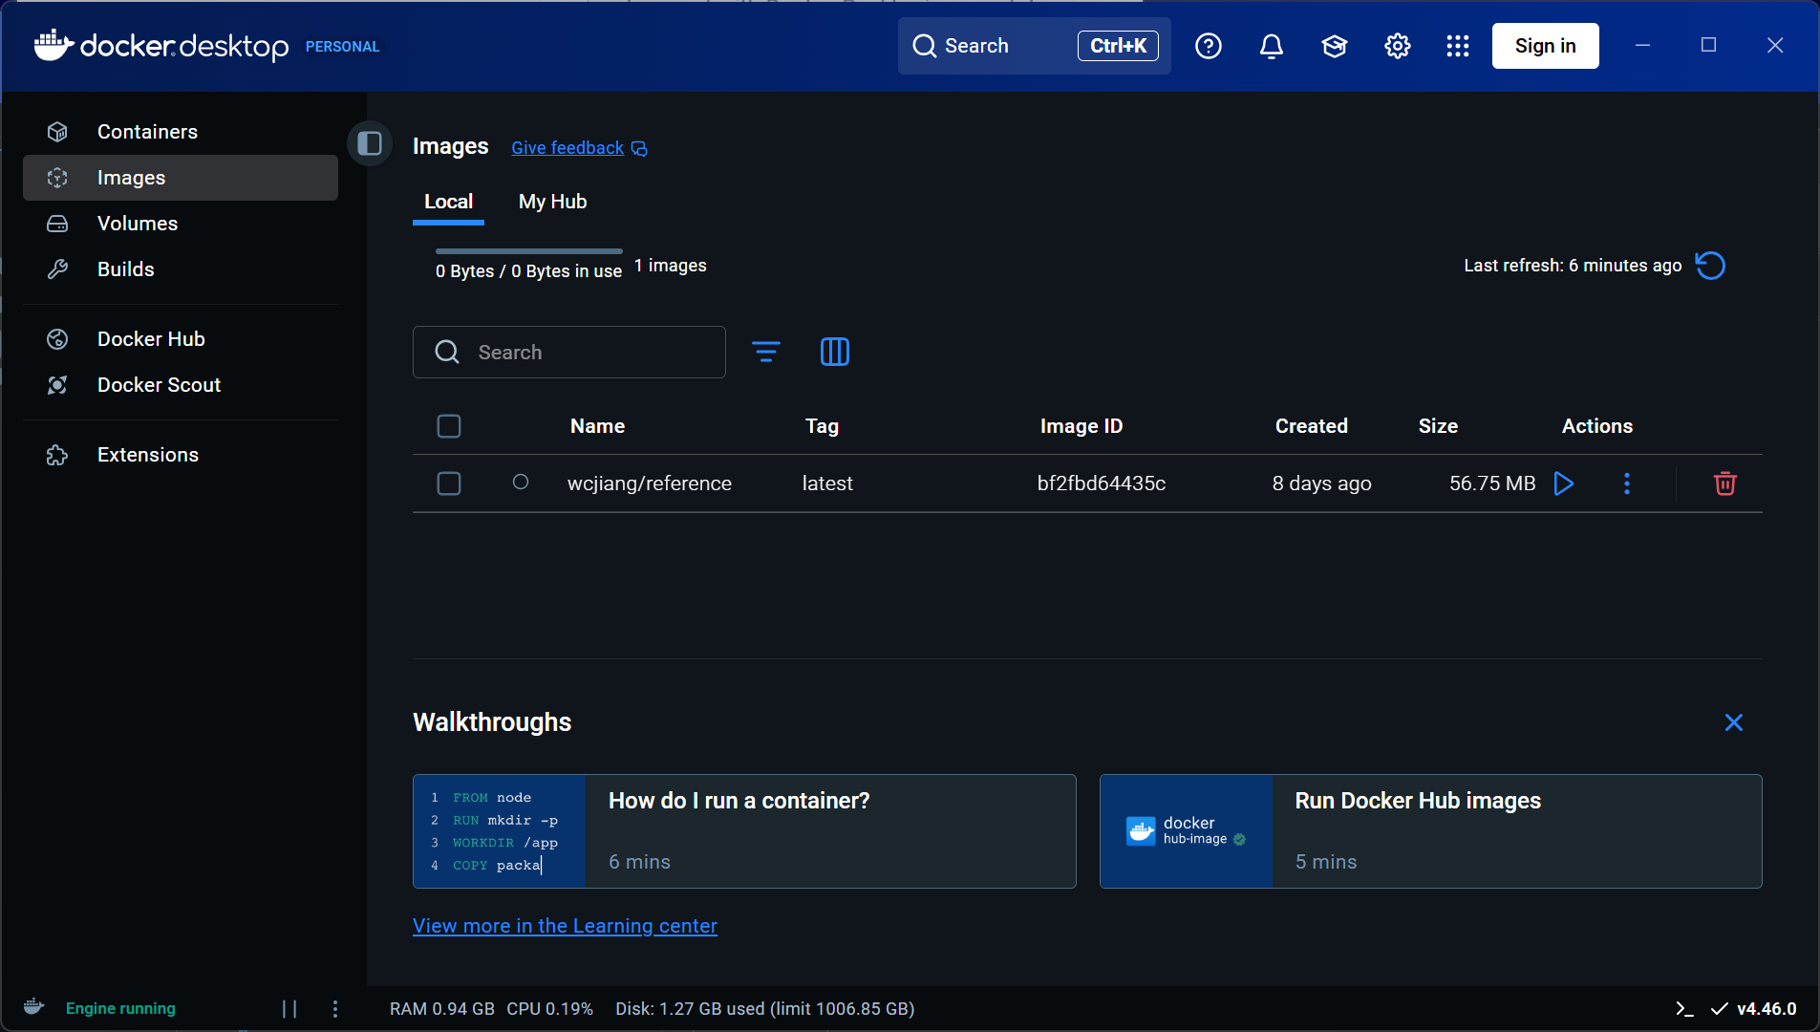Open Volumes in the sidebar
The width and height of the screenshot is (1820, 1032).
(x=181, y=224)
